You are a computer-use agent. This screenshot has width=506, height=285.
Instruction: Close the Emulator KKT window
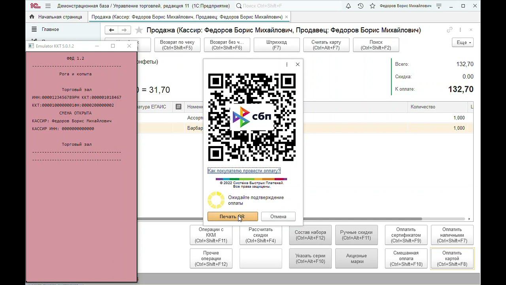tap(129, 46)
